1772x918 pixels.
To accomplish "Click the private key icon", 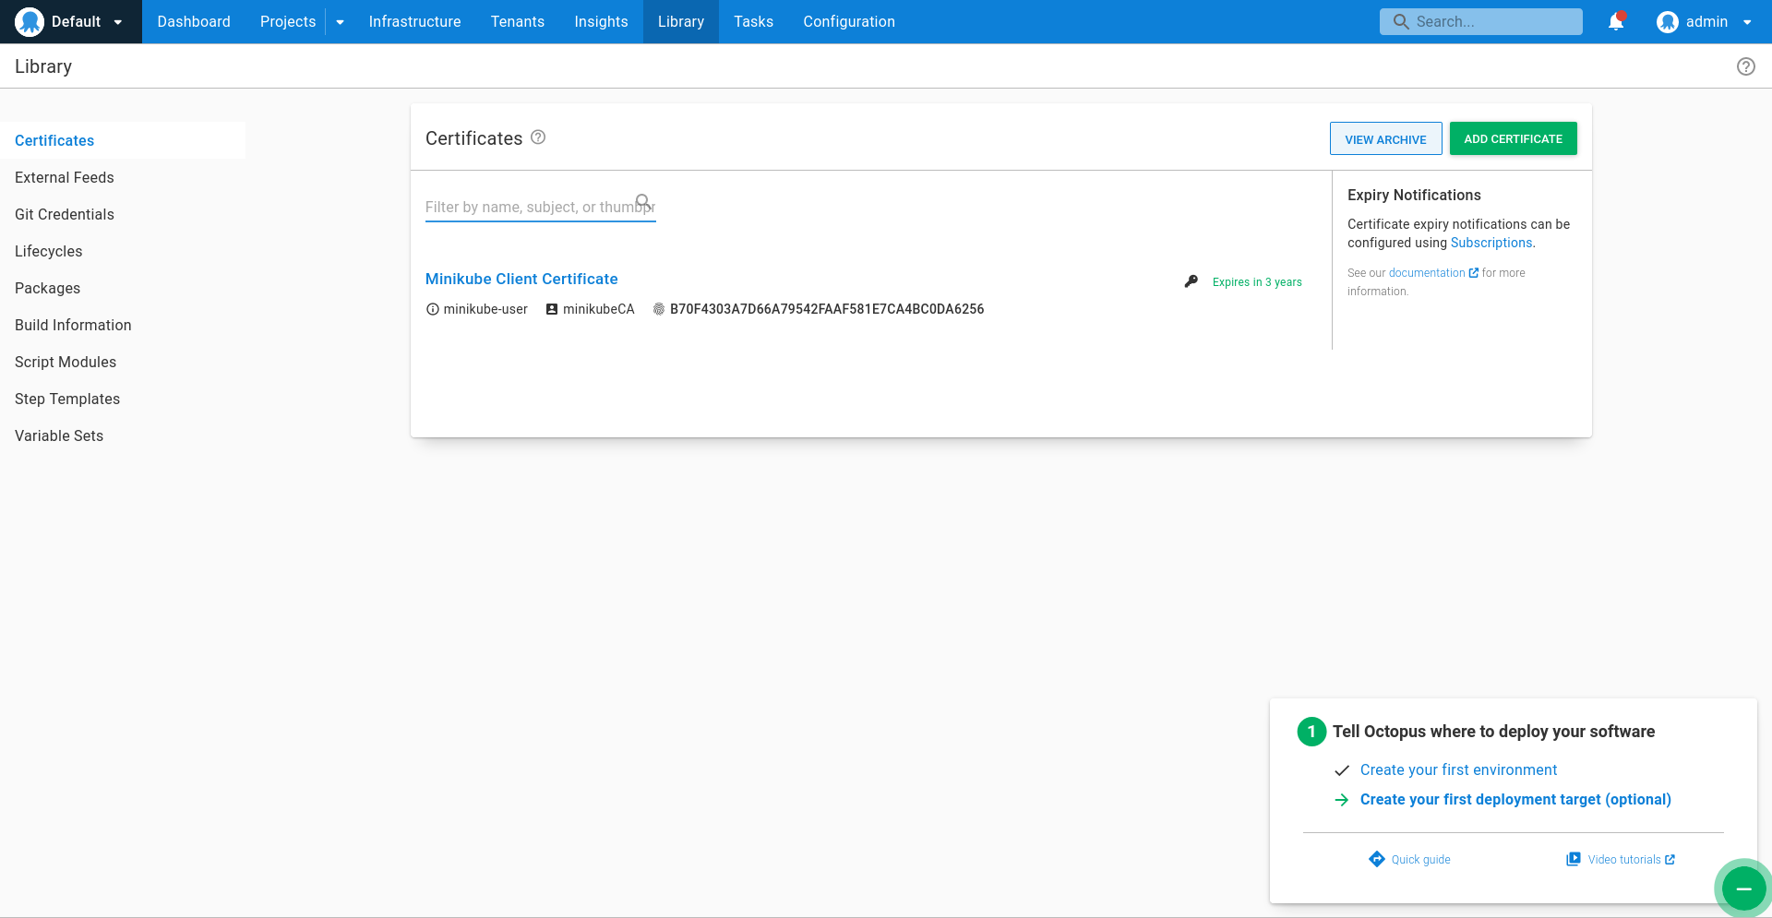I will tap(1191, 281).
